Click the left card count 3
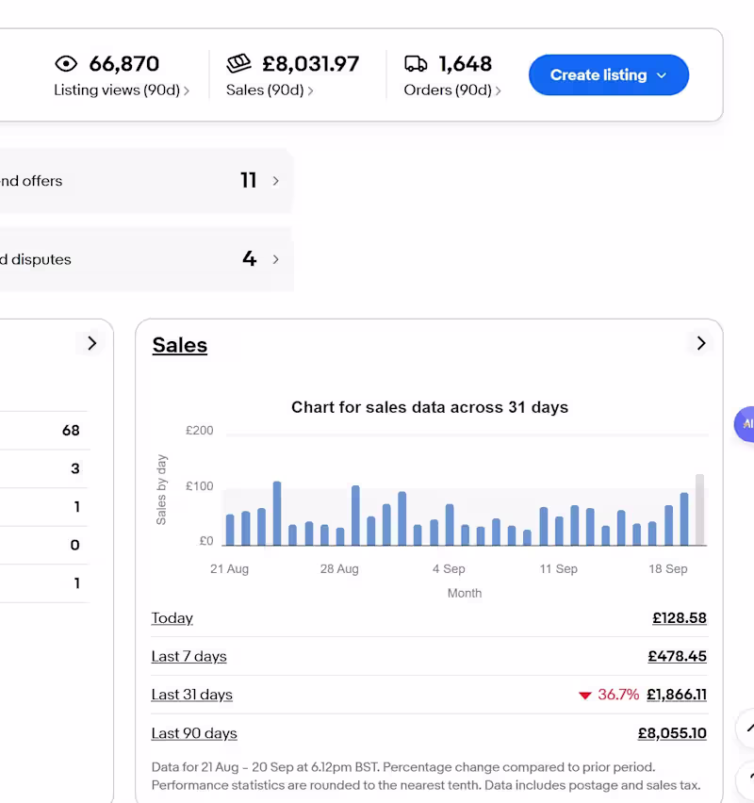This screenshot has height=803, width=754. [x=75, y=468]
